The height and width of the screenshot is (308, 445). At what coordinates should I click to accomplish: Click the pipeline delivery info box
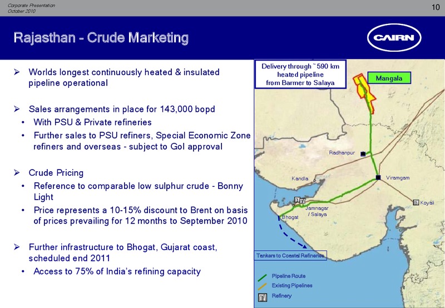pos(300,74)
